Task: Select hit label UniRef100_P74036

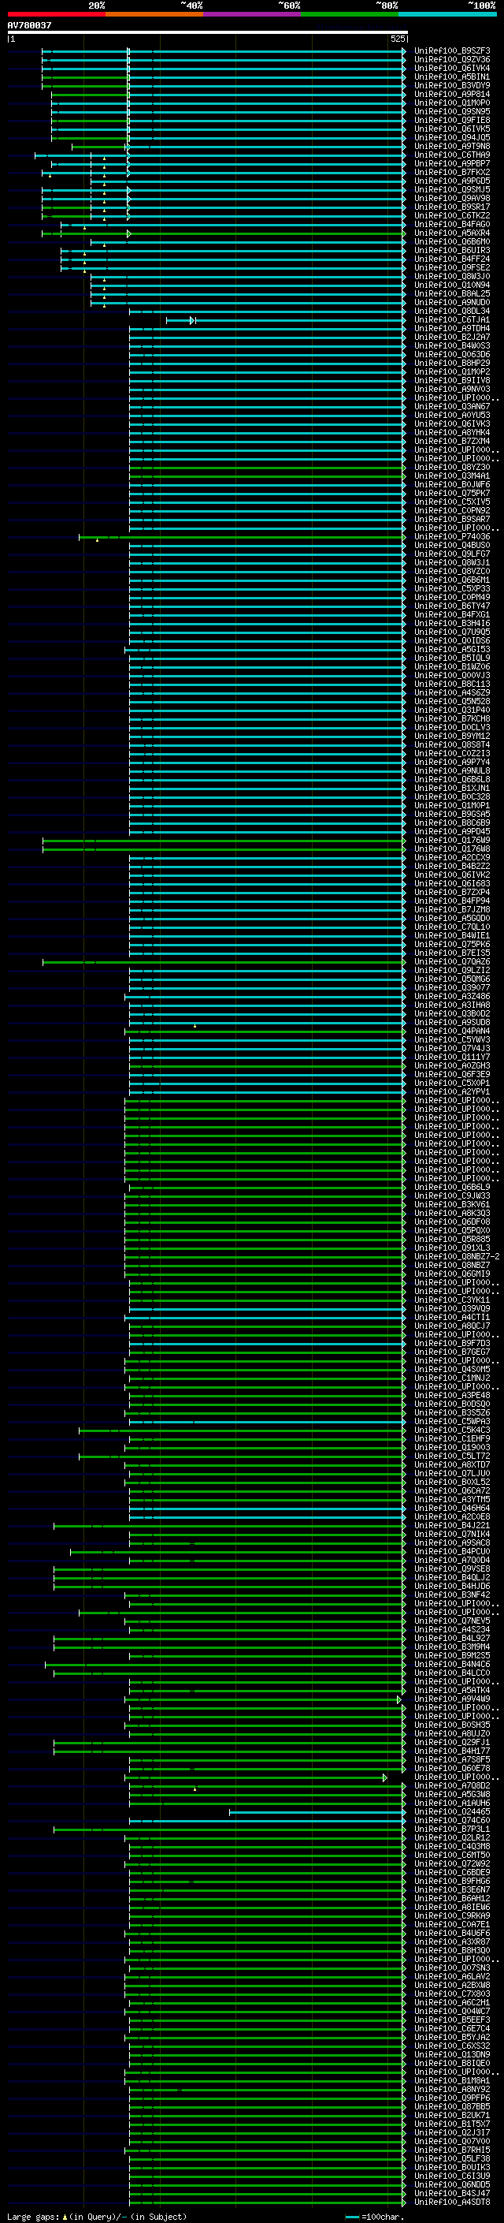Action: tap(451, 537)
